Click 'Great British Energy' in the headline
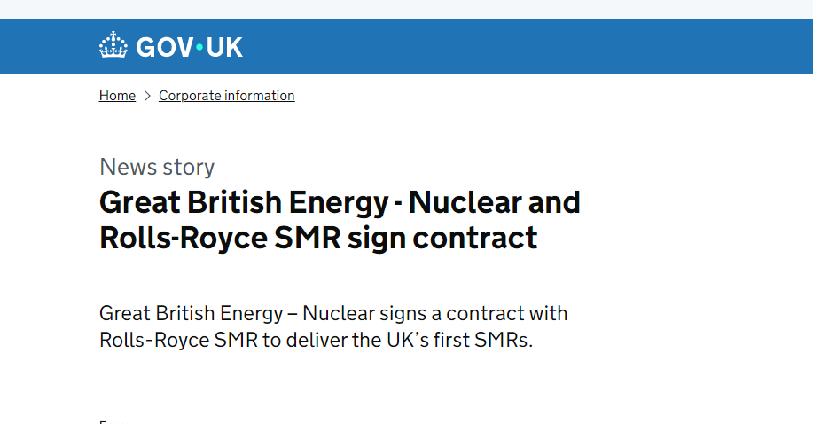Screen dimensions: 813x424 (x=244, y=203)
